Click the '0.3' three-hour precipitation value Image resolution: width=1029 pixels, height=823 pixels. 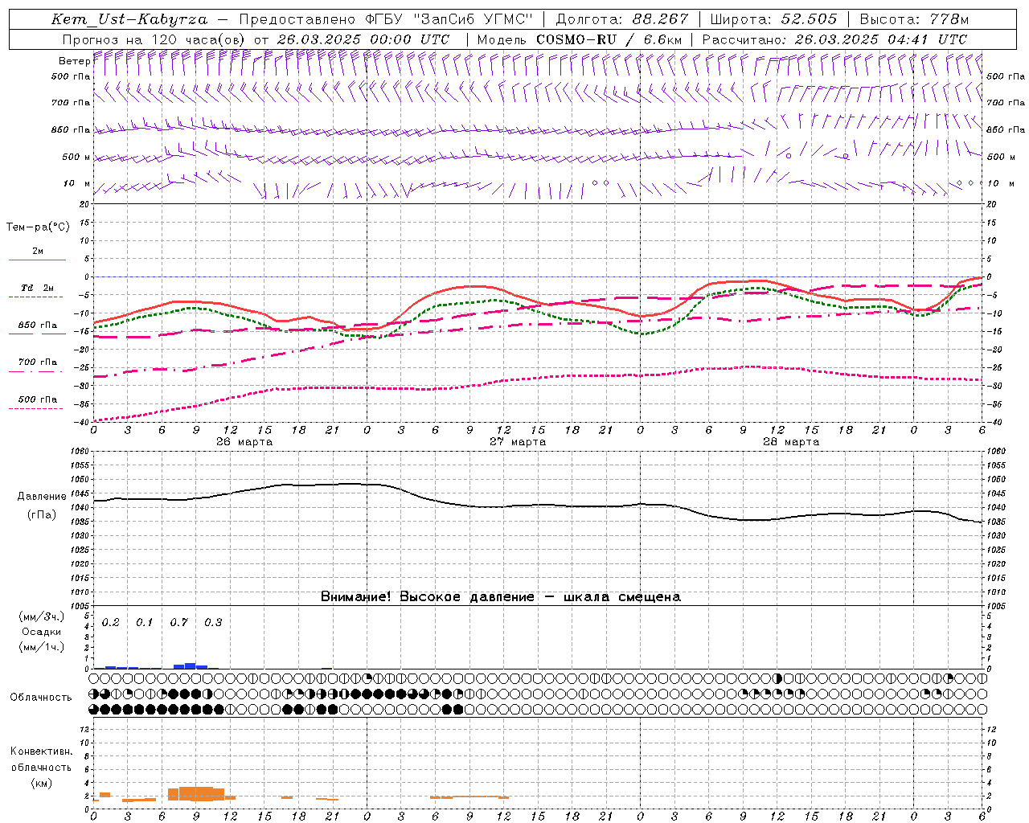coord(213,623)
